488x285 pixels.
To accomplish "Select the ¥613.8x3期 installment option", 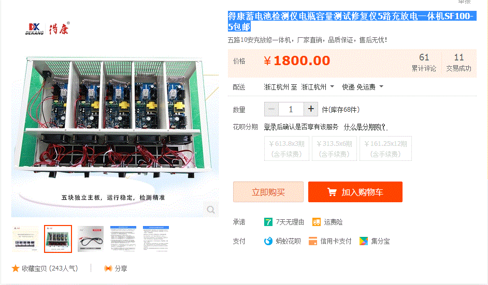I will click(x=286, y=148).
